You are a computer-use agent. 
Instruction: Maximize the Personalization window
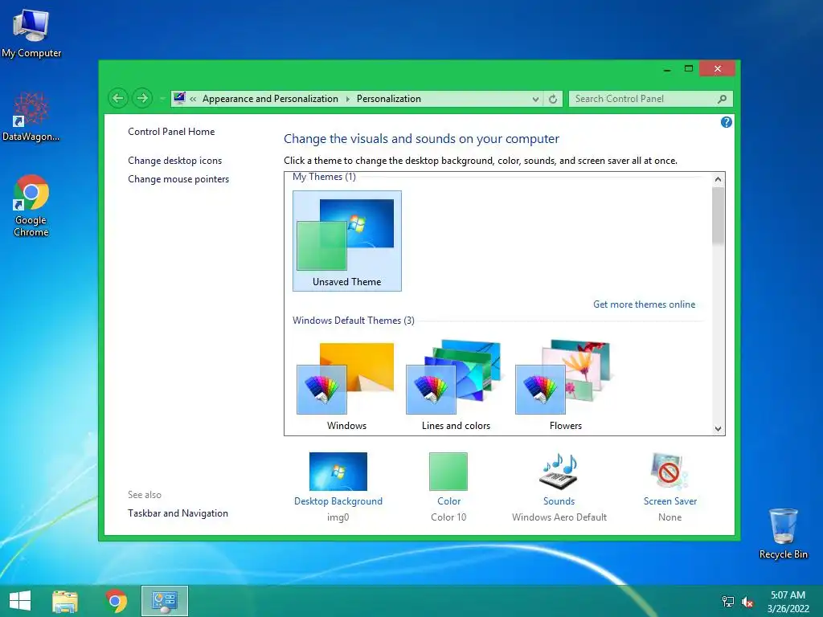689,69
